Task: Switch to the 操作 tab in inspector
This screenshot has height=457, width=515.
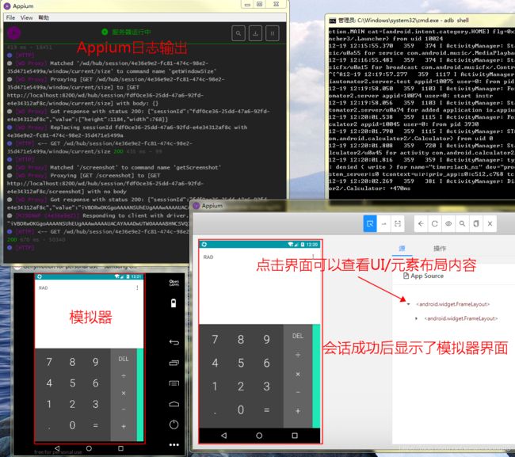Action: tap(440, 249)
